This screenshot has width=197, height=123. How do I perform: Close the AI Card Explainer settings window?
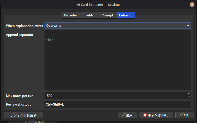click(192, 5)
